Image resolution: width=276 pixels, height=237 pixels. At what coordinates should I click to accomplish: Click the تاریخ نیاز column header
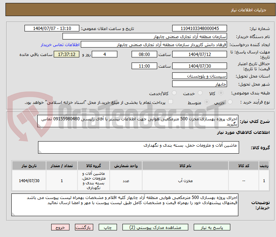[29, 166]
